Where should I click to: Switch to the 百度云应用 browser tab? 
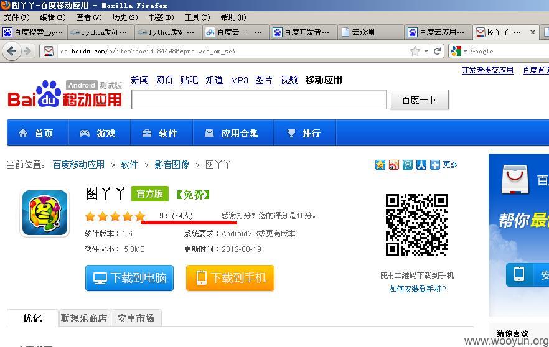[438, 32]
